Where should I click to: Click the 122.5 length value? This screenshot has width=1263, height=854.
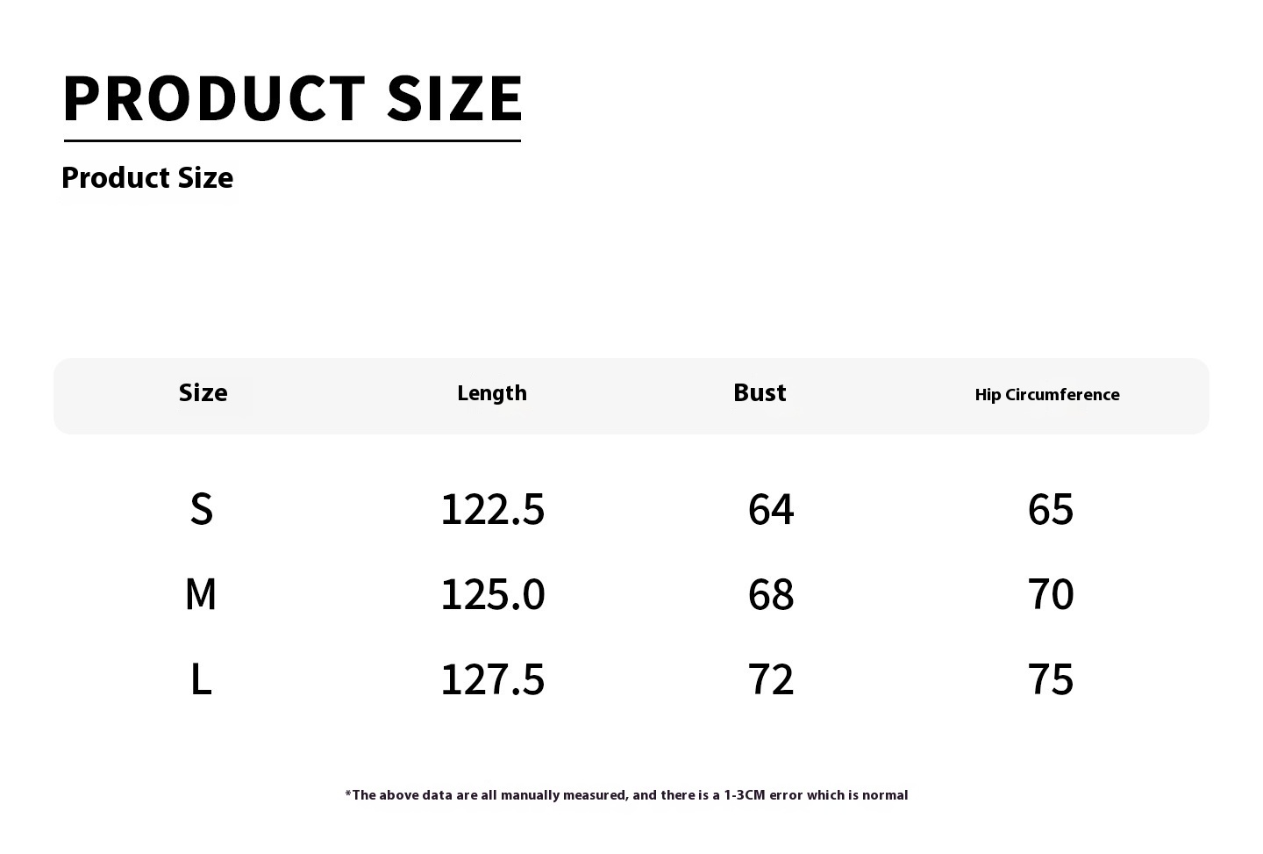coord(492,509)
